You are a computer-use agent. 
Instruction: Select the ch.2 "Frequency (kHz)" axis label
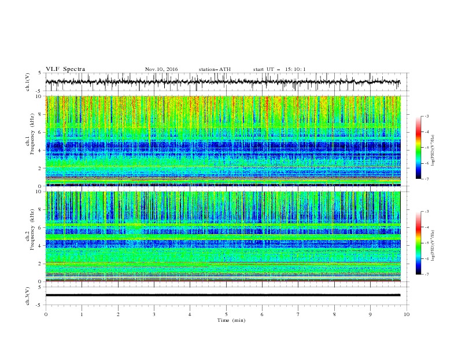32,229
